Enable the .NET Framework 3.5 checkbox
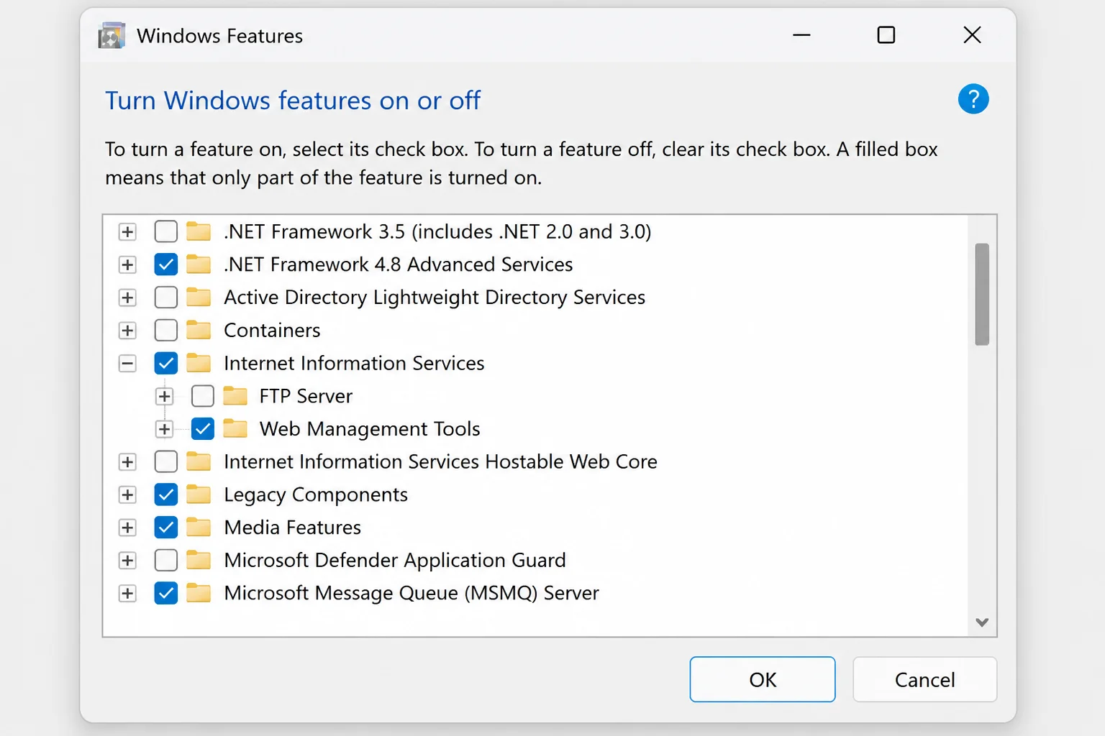The width and height of the screenshot is (1105, 736). pyautogui.click(x=166, y=231)
